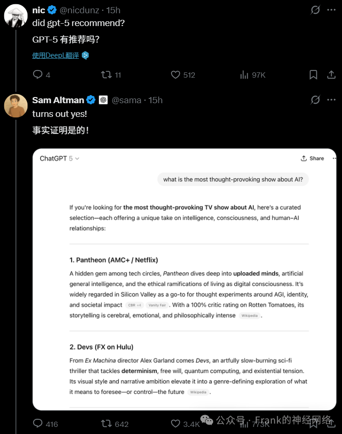Reply to Sam Altman's tweet
This screenshot has height=434, width=342.
[x=37, y=424]
